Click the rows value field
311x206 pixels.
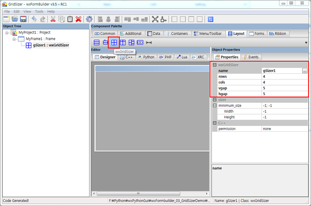coord(285,77)
